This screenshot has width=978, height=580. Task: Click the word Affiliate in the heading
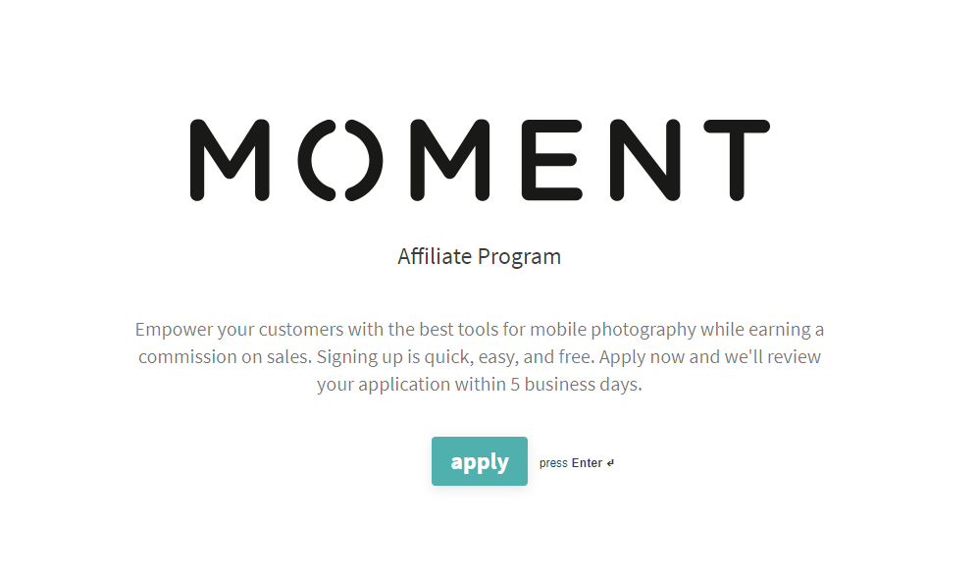click(435, 256)
